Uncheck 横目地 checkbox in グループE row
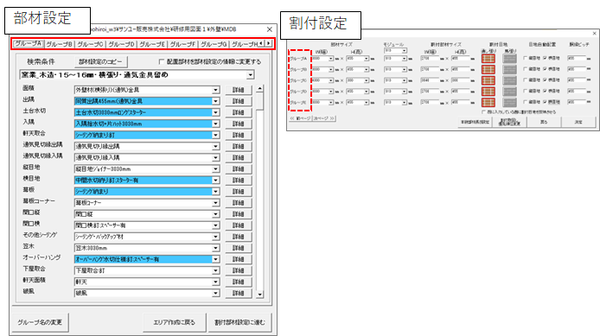The height and width of the screenshot is (336, 600). point(545,102)
